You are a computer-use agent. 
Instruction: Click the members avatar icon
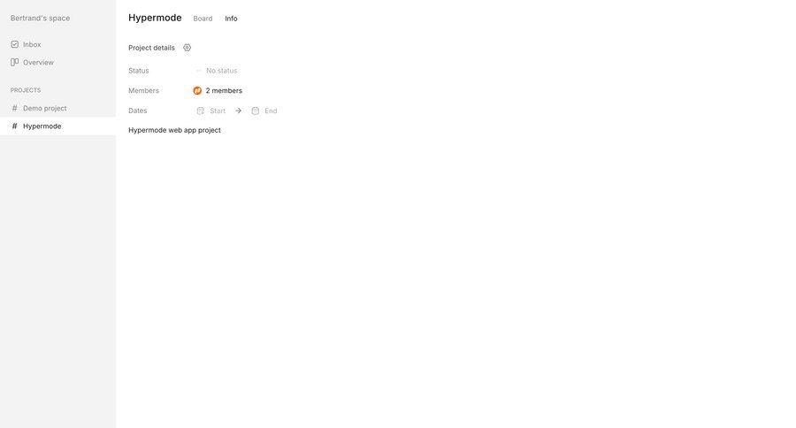click(197, 91)
